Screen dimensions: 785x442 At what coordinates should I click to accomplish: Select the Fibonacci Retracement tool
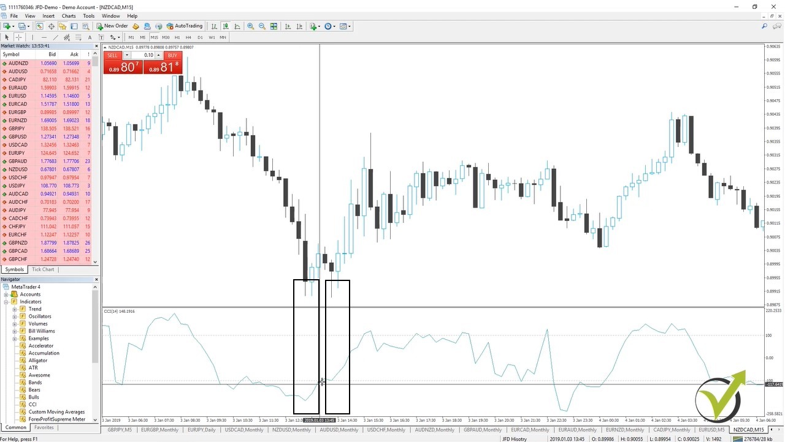click(78, 37)
